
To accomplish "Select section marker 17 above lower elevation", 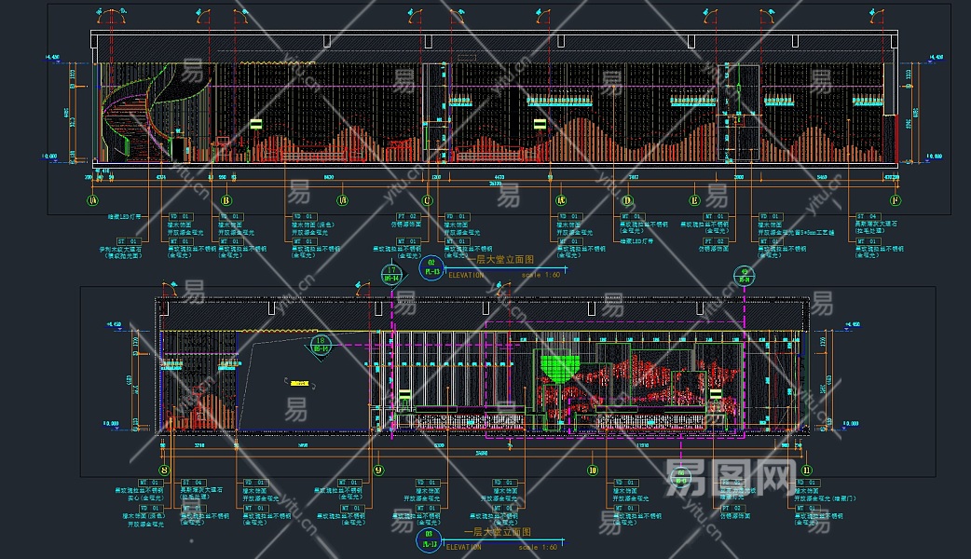I will [x=391, y=274].
